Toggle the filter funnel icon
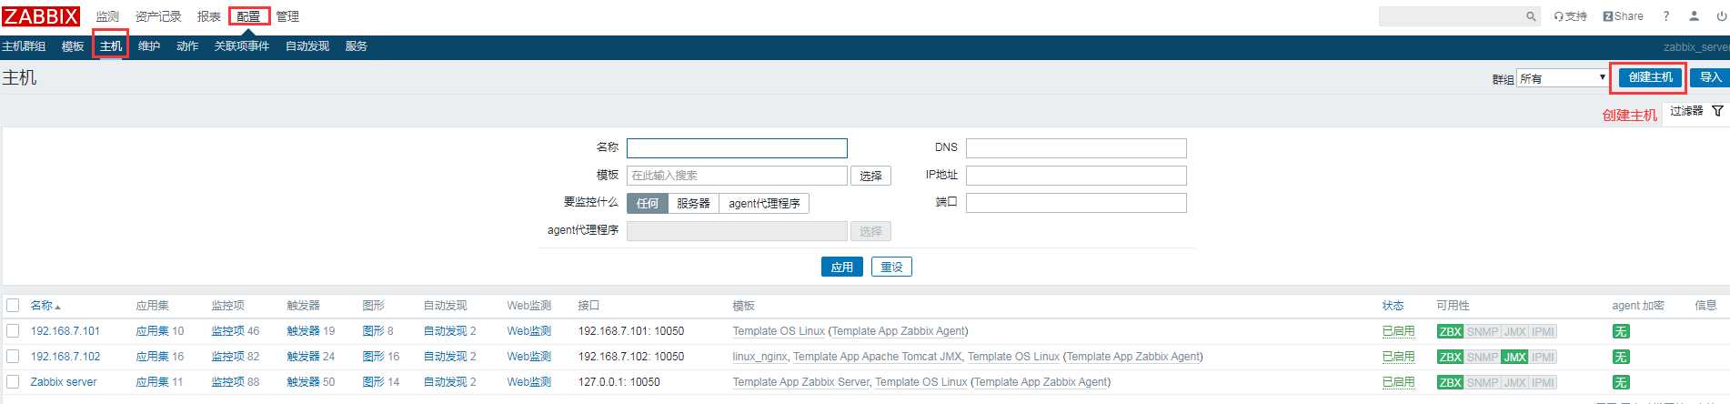Viewport: 1730px width, 404px height. (1717, 111)
